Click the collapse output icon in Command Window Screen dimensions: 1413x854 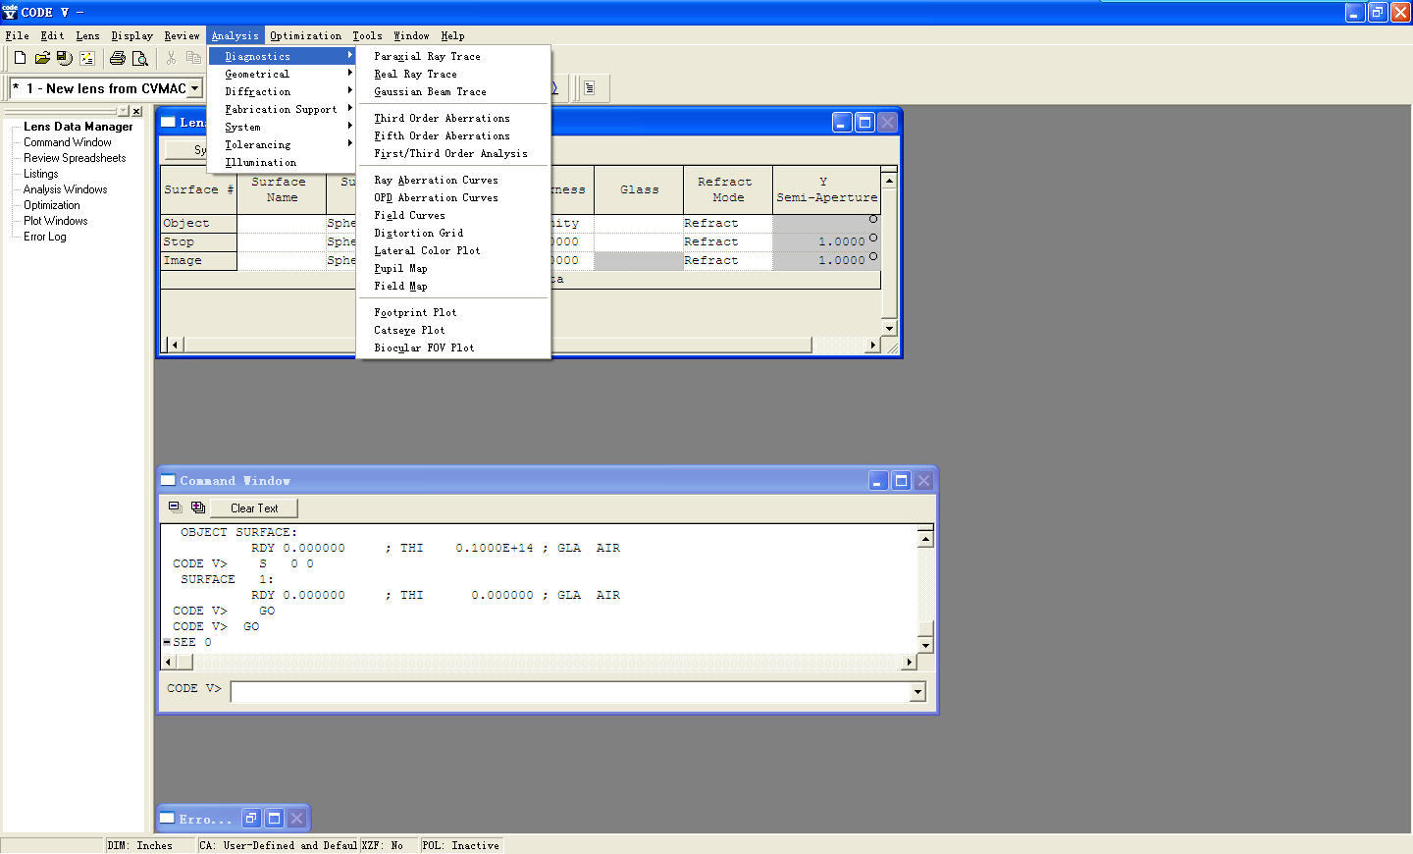click(x=175, y=507)
